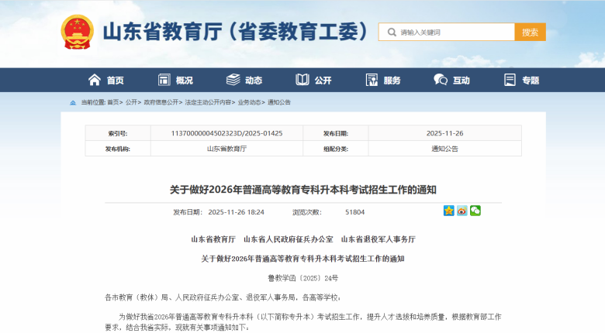
Task: Share article to QQ Zone star icon
Action: tap(448, 211)
